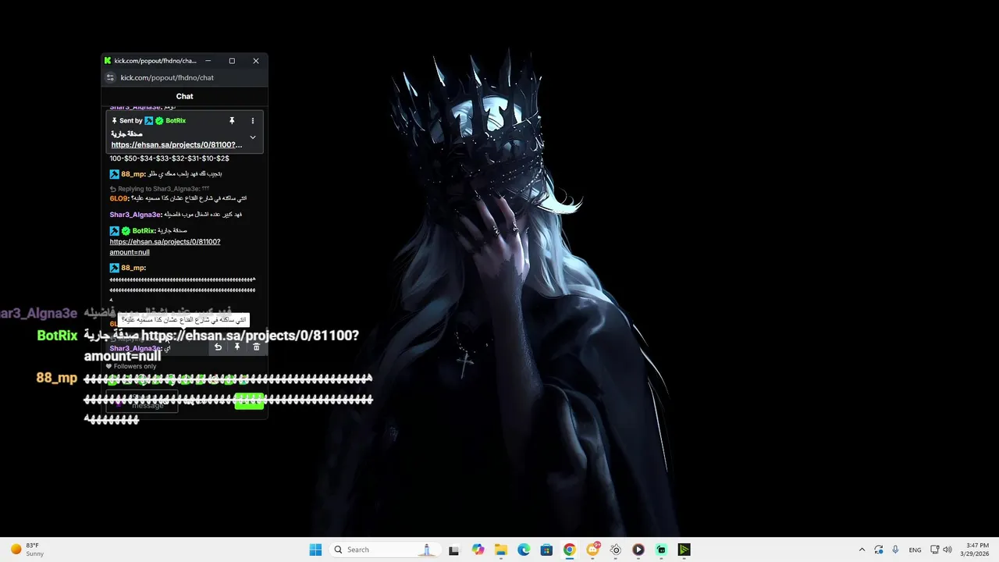This screenshot has height=562, width=999.
Task: Unpin the pinned BotRix message
Action: [x=232, y=121]
